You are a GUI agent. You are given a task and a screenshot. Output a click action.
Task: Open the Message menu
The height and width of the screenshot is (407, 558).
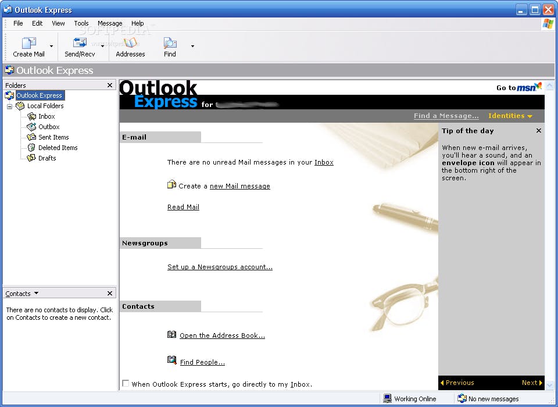[x=110, y=23]
